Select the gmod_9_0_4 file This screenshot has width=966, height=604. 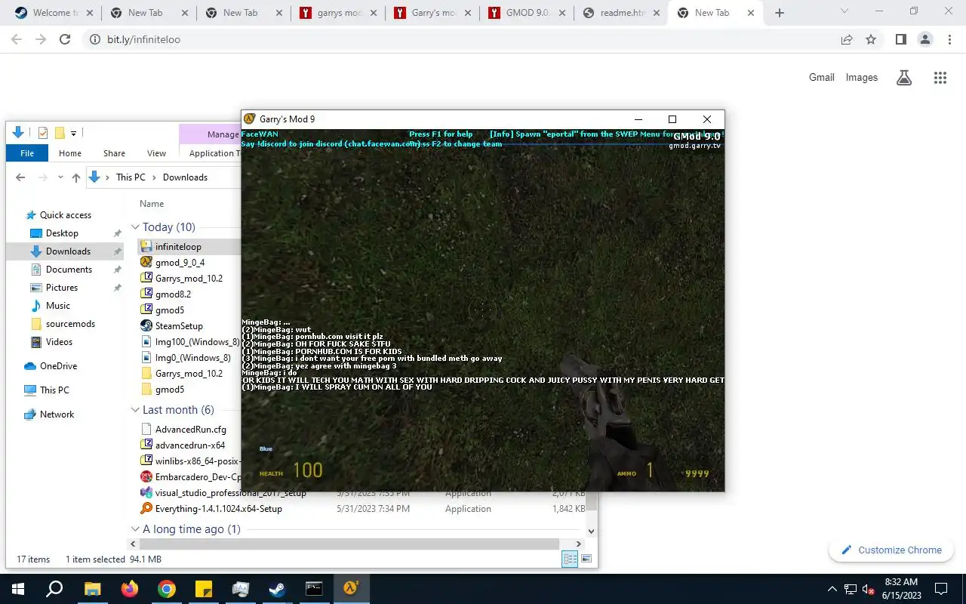point(180,263)
